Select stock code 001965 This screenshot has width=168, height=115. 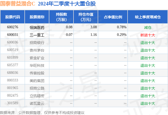tap(13, 88)
